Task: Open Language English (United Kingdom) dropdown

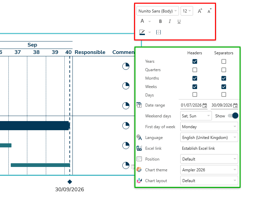Action: coord(209,137)
